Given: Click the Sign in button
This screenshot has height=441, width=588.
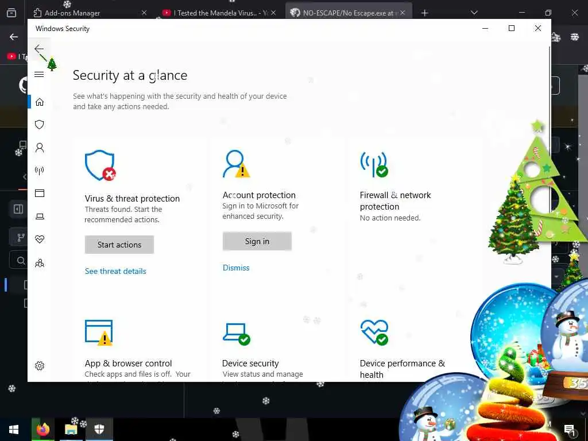Looking at the screenshot, I should point(257,241).
